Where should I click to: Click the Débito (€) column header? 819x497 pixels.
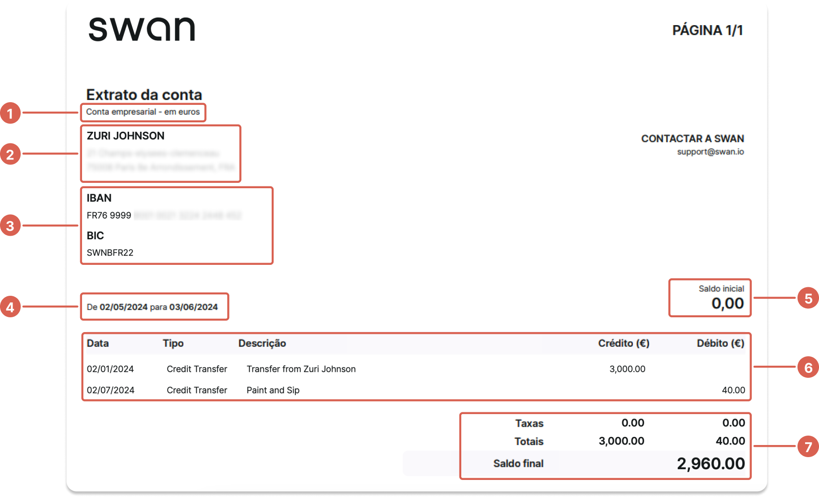(x=720, y=343)
